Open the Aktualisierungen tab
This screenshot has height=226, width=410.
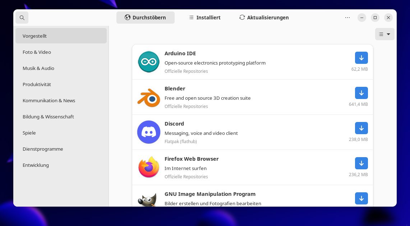(264, 18)
